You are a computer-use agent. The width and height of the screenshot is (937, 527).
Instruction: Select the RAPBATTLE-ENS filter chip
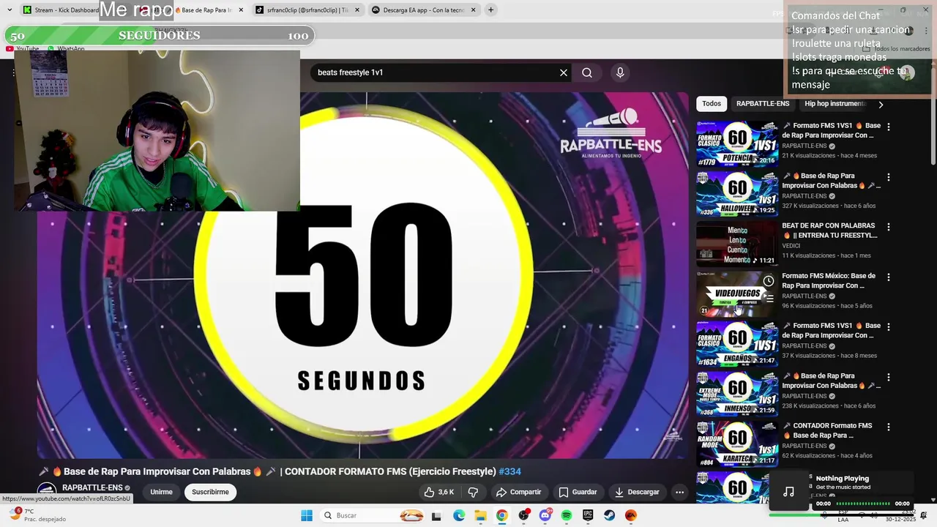[763, 104]
